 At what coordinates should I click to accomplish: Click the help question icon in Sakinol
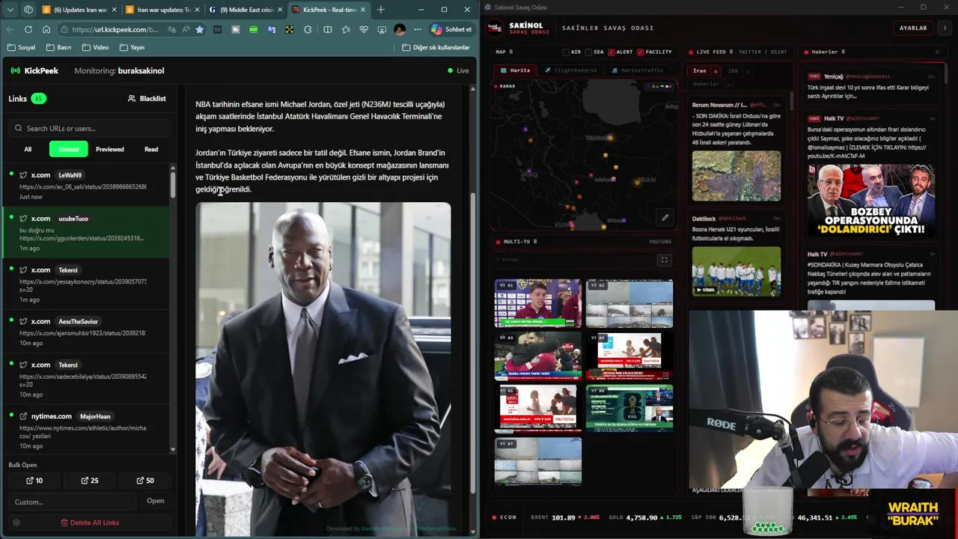pos(945,28)
